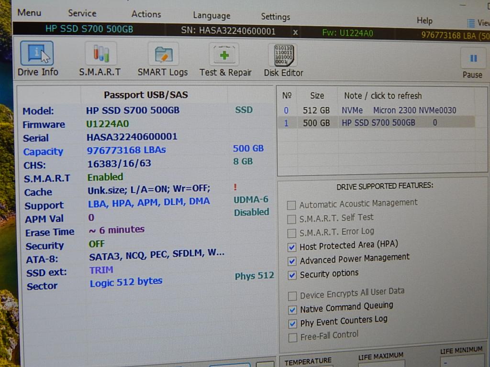The width and height of the screenshot is (490, 367).
Task: Open the Settings menu
Action: click(x=275, y=17)
